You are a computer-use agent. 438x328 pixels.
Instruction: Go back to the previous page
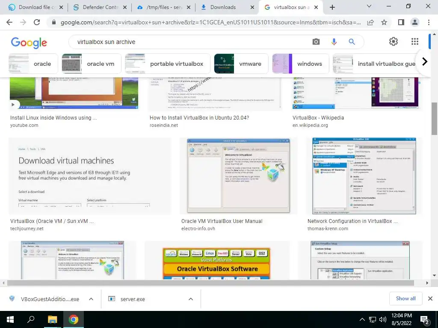click(9, 22)
